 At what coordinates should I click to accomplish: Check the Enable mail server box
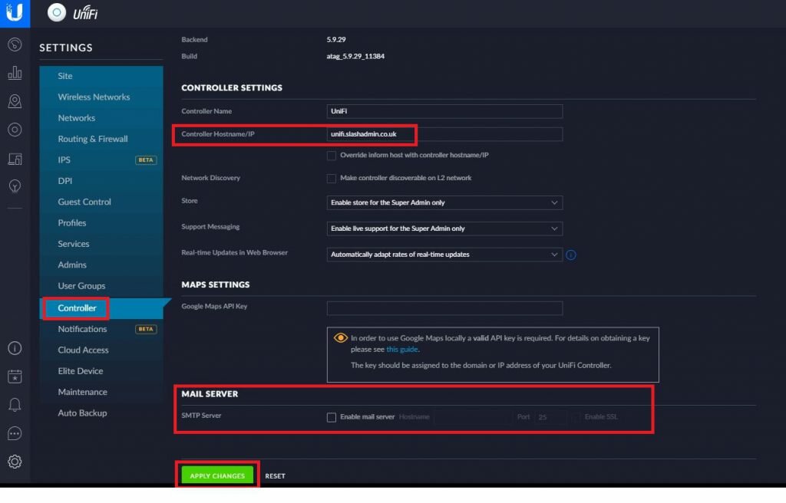[x=332, y=417]
